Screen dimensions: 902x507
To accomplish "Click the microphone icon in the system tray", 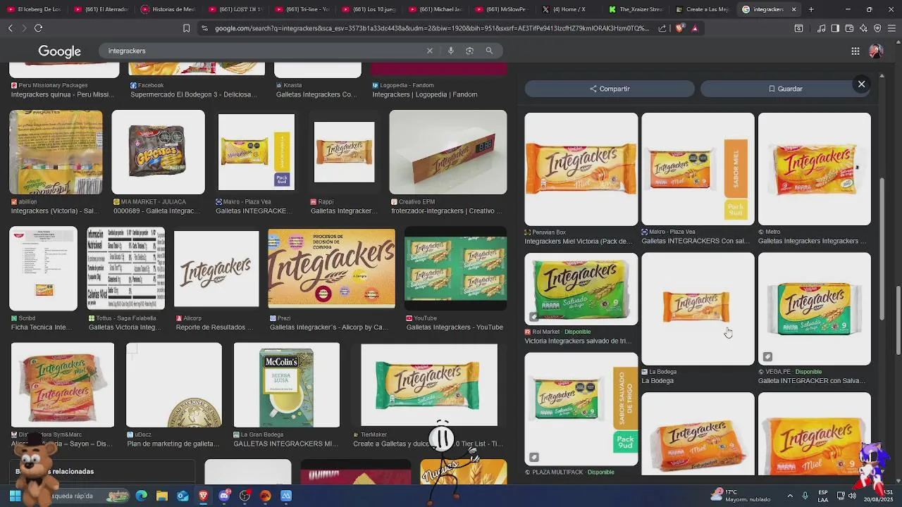I will [x=805, y=496].
